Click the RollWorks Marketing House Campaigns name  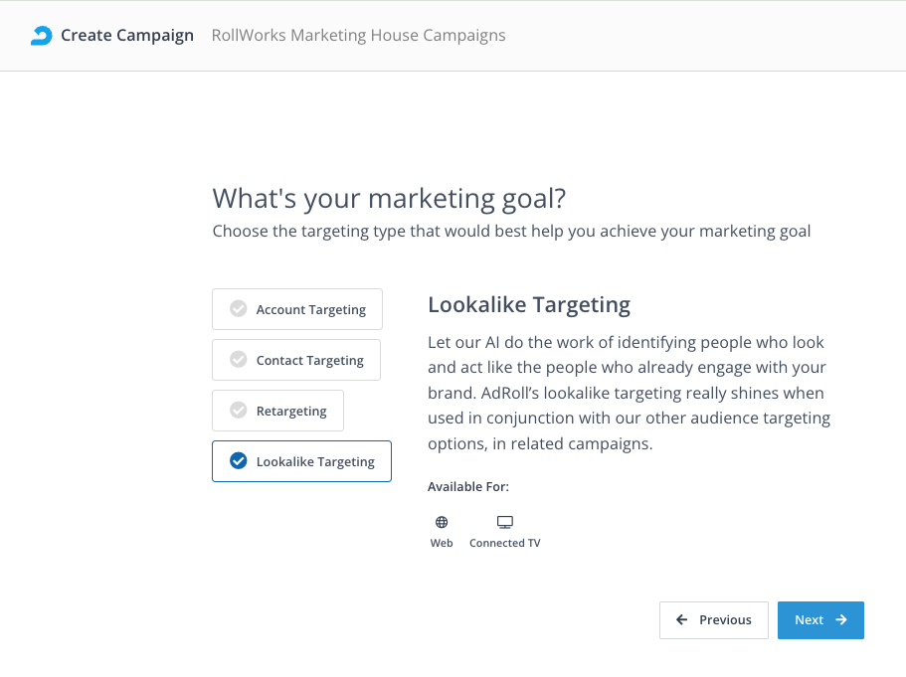point(358,36)
